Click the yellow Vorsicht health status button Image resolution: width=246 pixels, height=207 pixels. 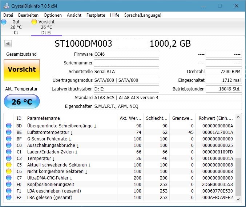point(22,70)
